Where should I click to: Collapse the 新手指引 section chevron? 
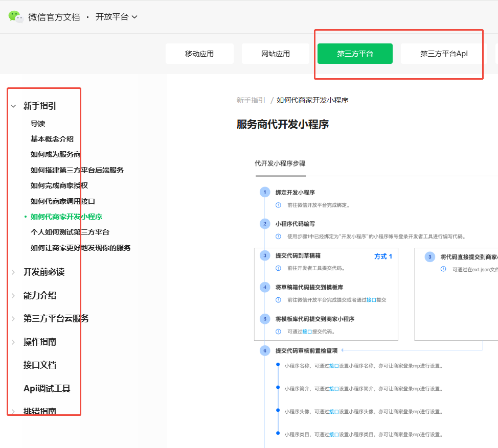13,106
